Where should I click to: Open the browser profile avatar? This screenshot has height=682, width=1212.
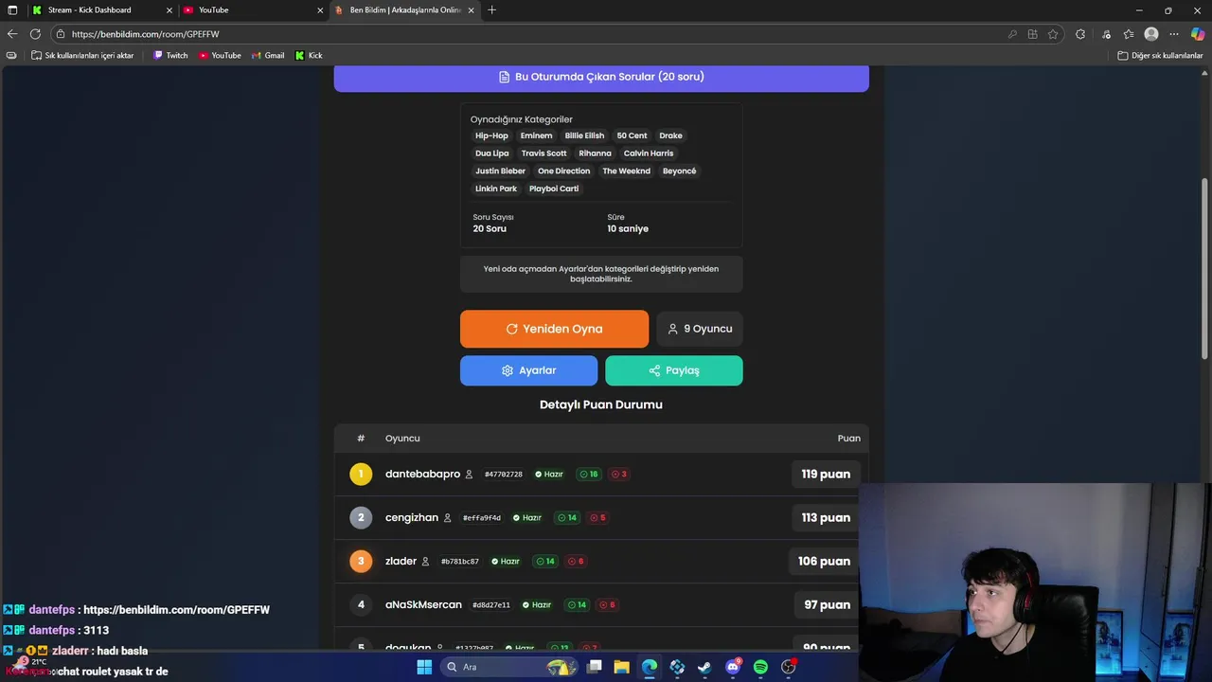pos(1151,34)
